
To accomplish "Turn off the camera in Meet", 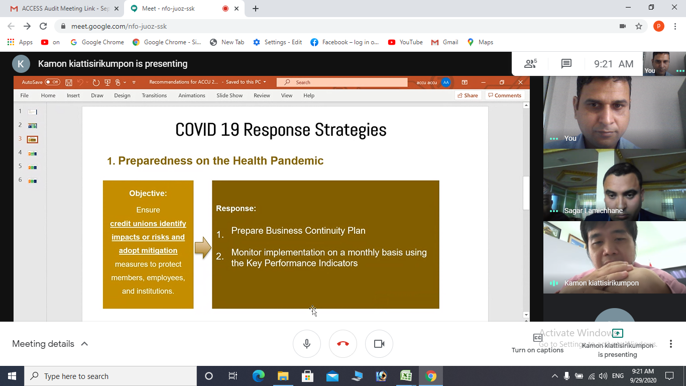I will (x=379, y=344).
